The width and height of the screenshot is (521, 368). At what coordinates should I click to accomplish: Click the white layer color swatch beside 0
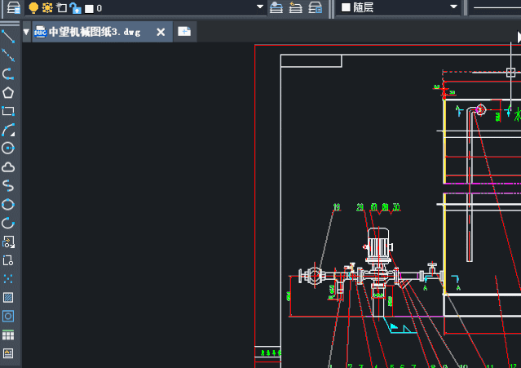89,9
